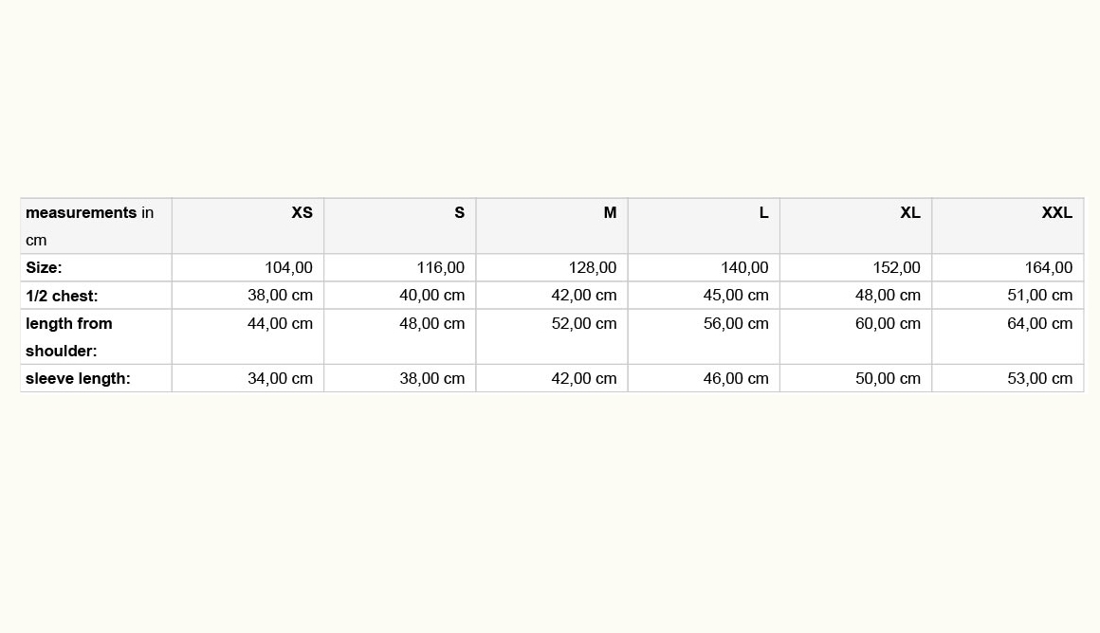The height and width of the screenshot is (633, 1100).
Task: Click the 'measurements in cm' header cell
Action: point(96,226)
